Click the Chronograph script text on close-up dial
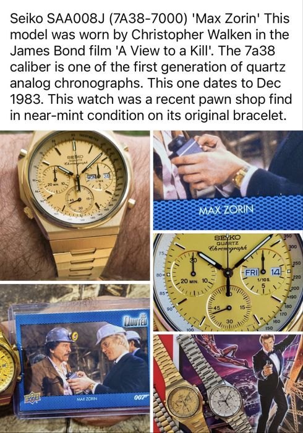 click(228, 248)
